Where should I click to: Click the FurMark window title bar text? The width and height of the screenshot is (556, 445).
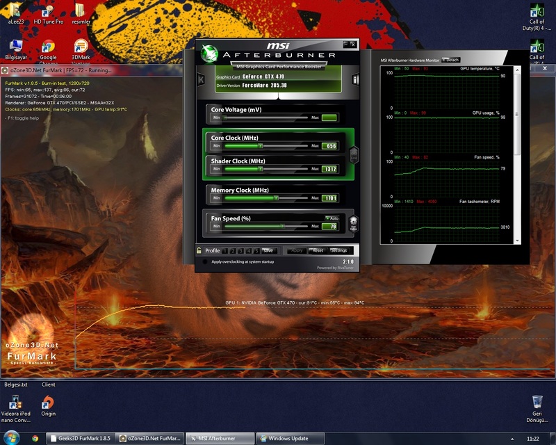coord(60,70)
